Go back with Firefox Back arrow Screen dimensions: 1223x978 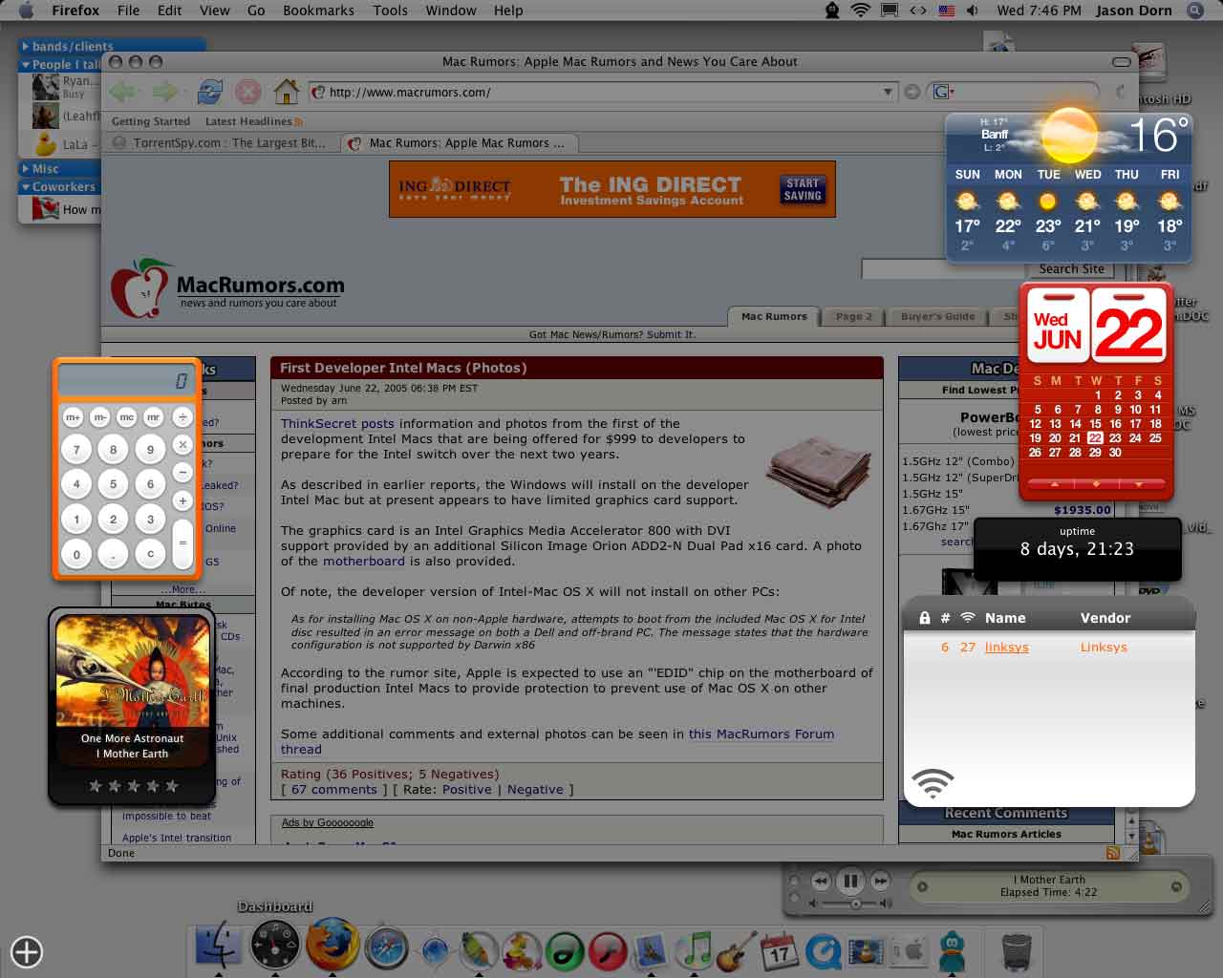(122, 92)
